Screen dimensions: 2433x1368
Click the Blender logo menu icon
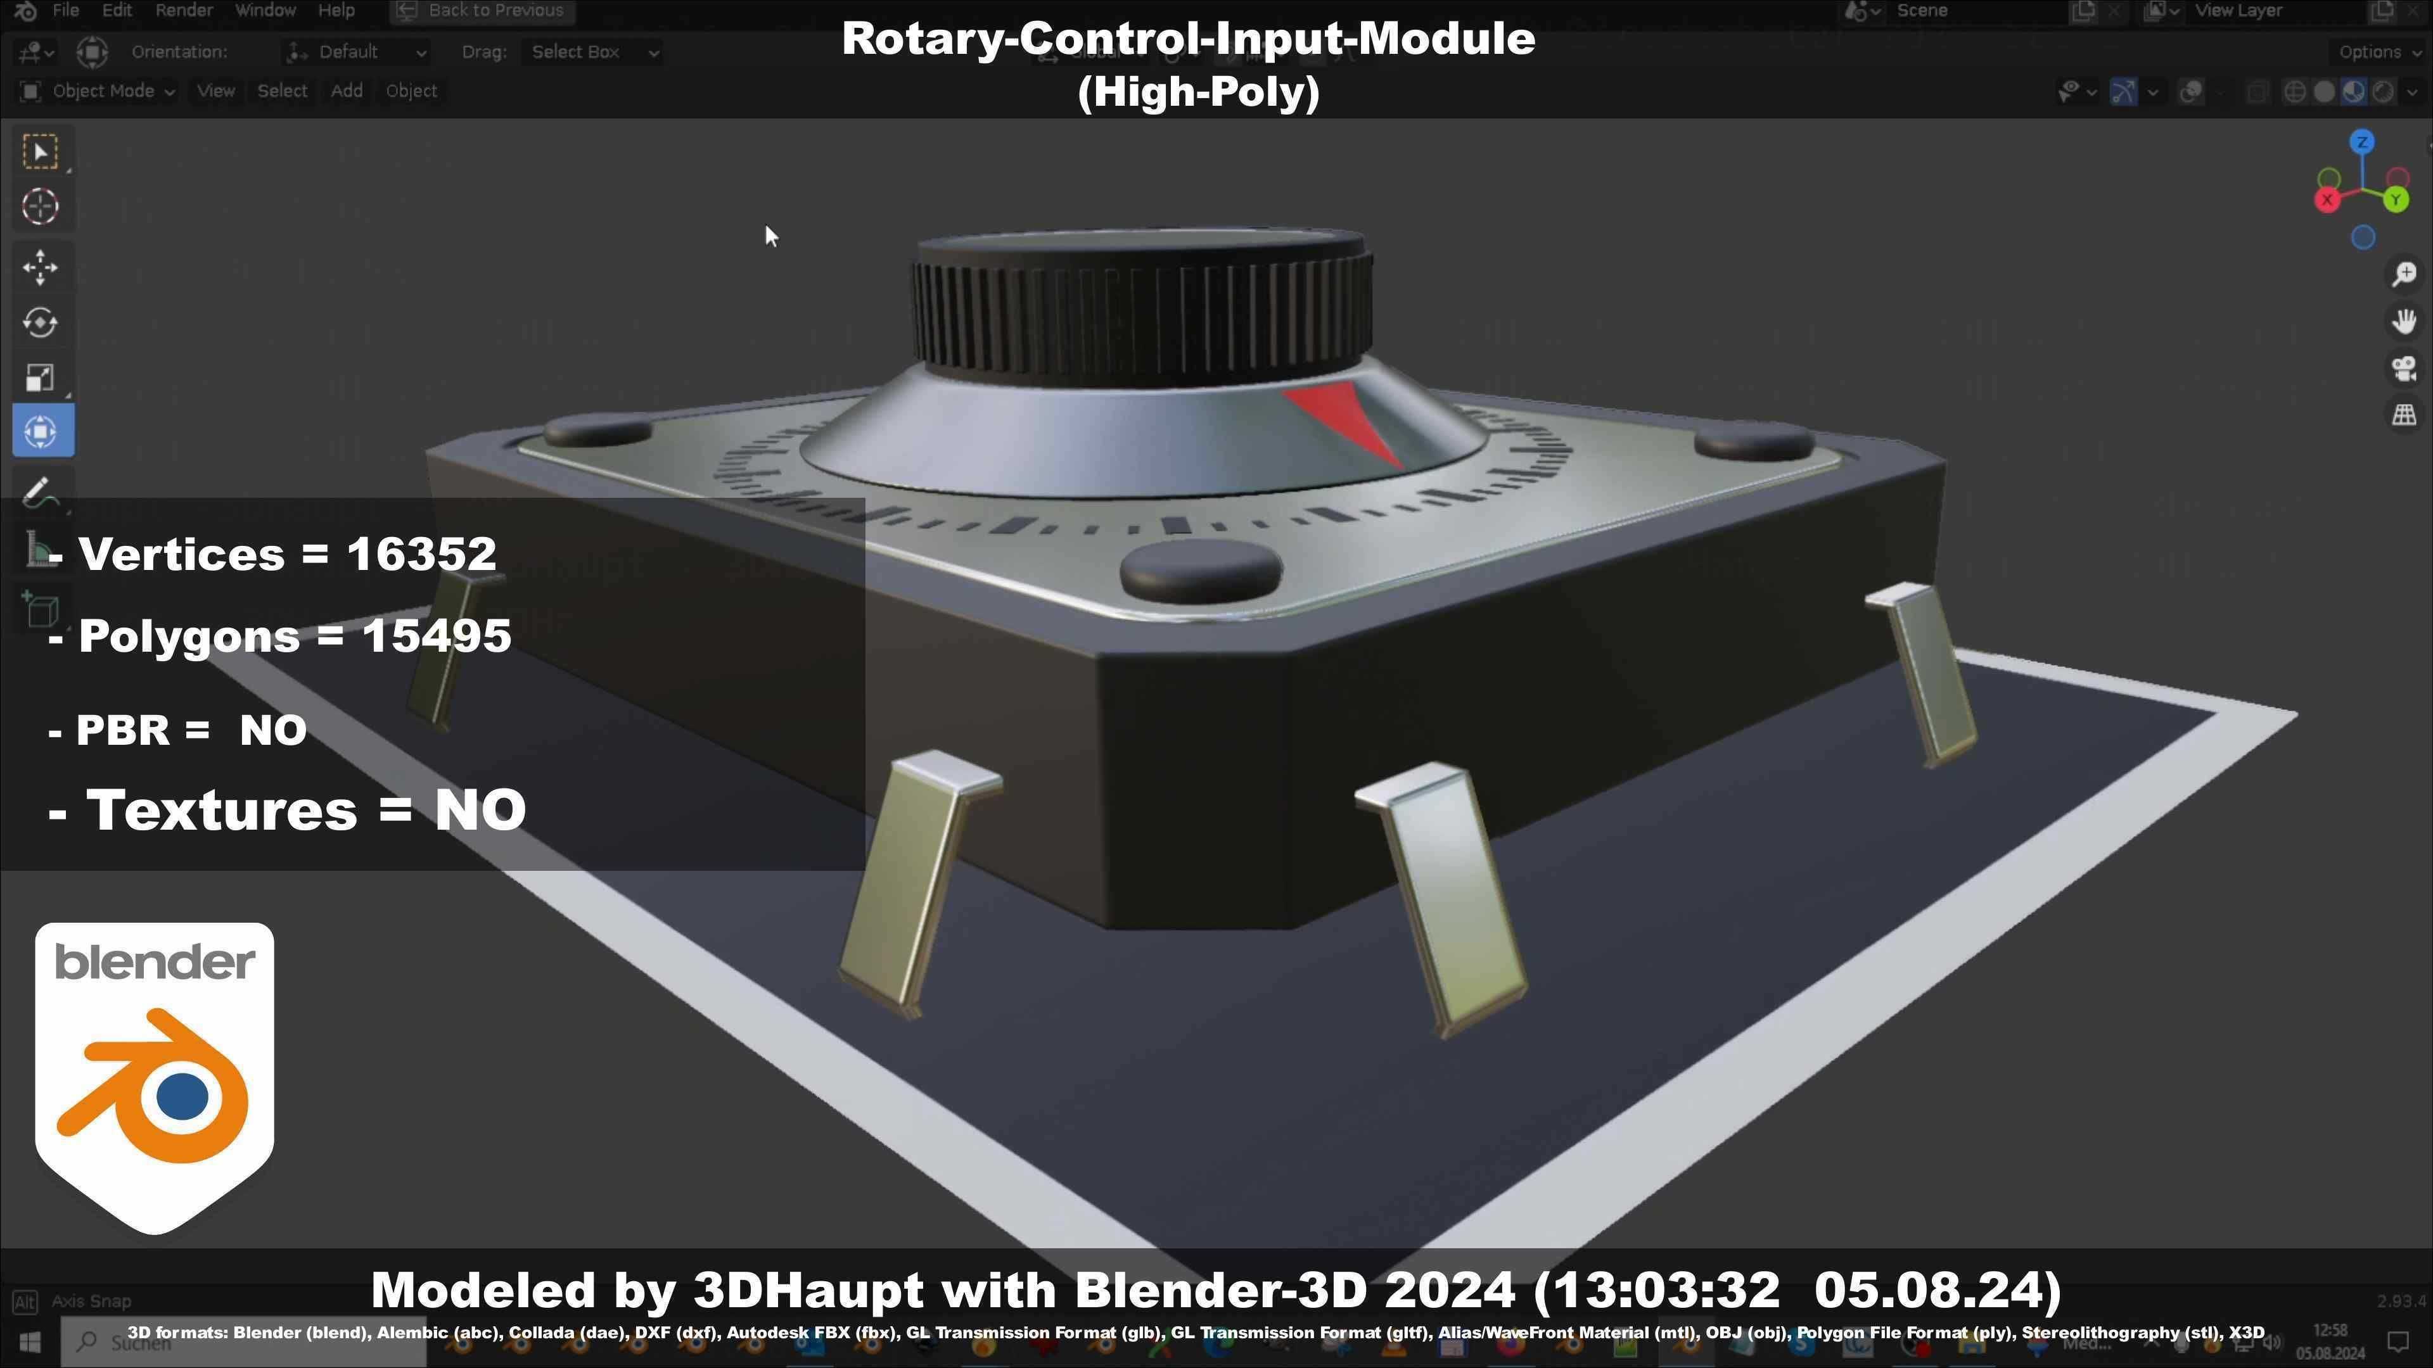pos(25,11)
